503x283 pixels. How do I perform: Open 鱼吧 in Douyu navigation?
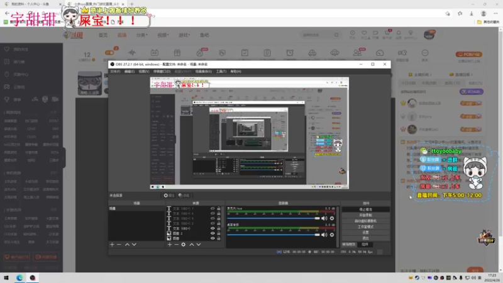point(204,35)
